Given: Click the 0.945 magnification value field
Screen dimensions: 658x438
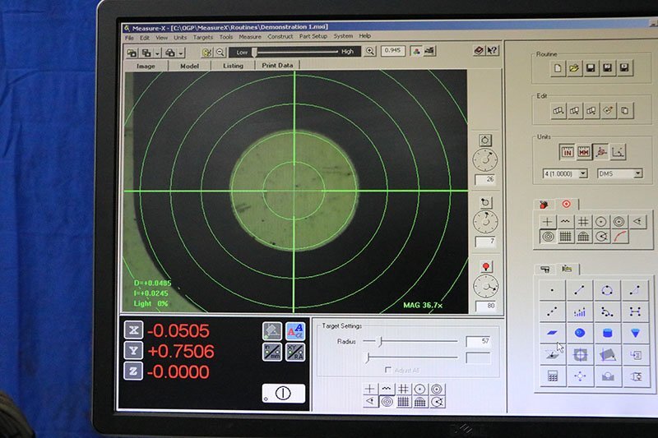Looking at the screenshot, I should (x=393, y=51).
